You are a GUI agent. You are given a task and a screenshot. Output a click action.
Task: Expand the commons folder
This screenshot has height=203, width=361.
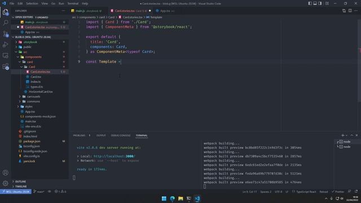(x=20, y=101)
